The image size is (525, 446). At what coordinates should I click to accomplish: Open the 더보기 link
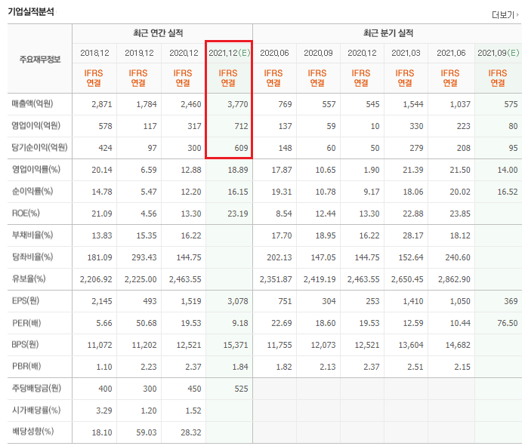point(503,15)
